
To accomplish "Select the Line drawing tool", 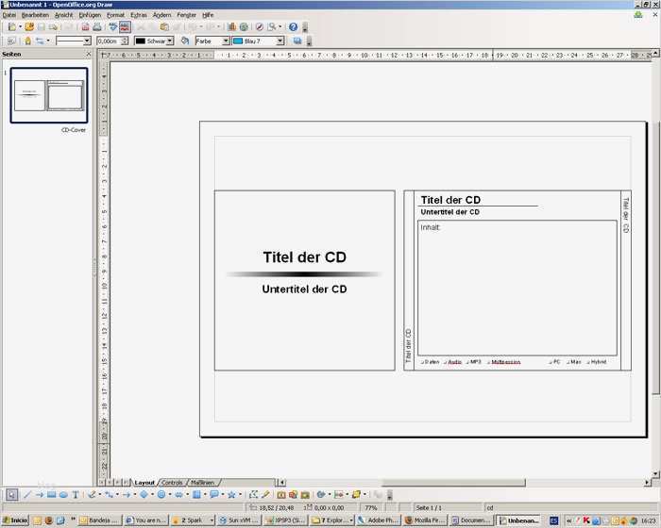I will click(x=27, y=495).
